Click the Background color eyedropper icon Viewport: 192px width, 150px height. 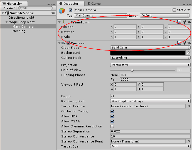coord(188,53)
